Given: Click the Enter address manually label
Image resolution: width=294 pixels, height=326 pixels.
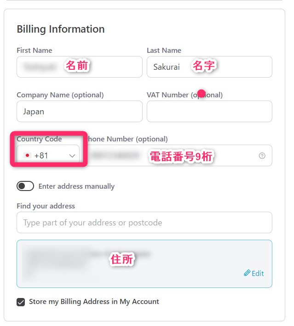Looking at the screenshot, I should [76, 186].
